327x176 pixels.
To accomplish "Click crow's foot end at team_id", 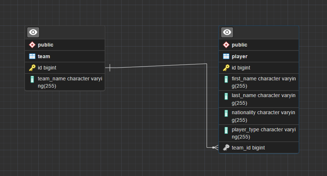I will (215, 148).
